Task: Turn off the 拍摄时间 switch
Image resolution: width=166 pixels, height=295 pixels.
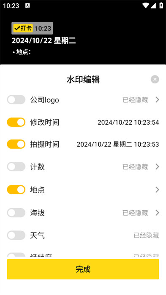Action: pos(16,144)
